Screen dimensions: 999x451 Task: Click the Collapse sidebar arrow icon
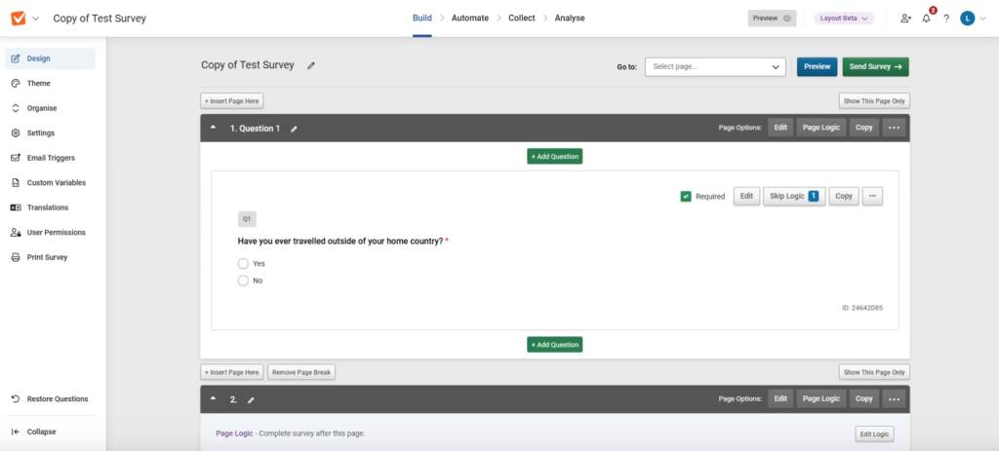click(16, 432)
